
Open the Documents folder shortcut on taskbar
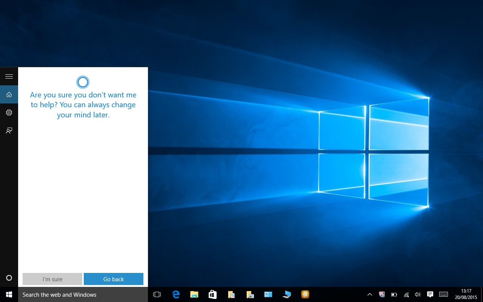point(231,294)
